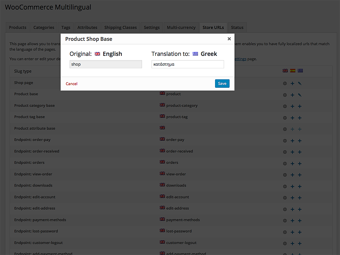The width and height of the screenshot is (340, 255).
Task: Add Spanish translation for Product tag base
Action: coord(292,118)
